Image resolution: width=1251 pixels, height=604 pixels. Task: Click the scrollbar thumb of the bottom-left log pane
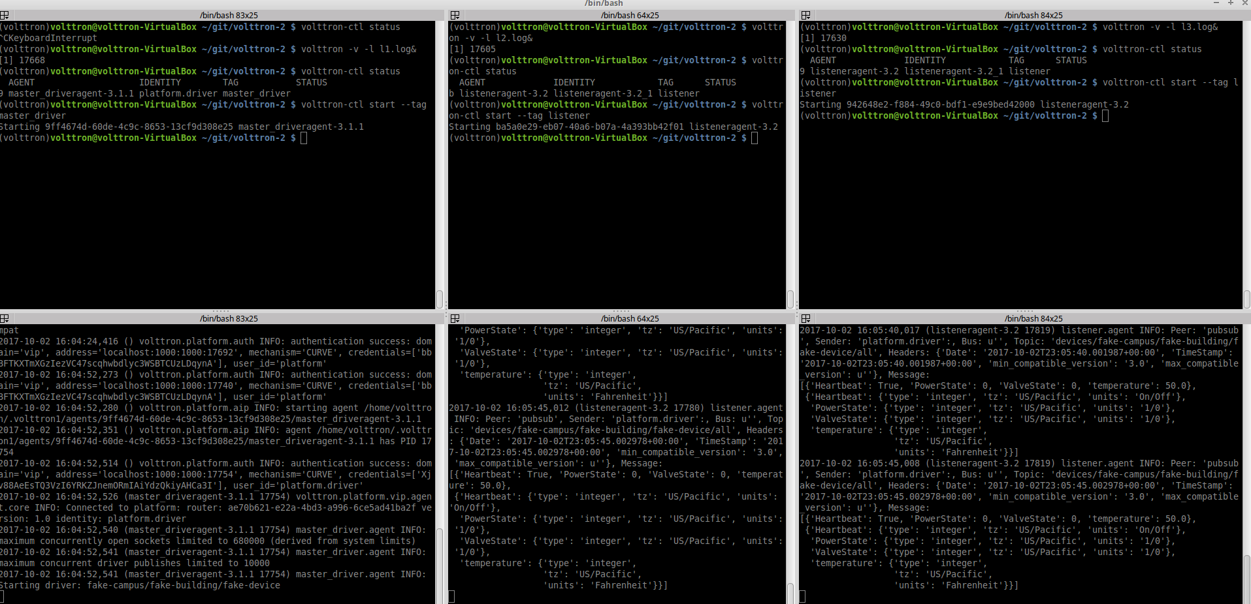click(440, 566)
